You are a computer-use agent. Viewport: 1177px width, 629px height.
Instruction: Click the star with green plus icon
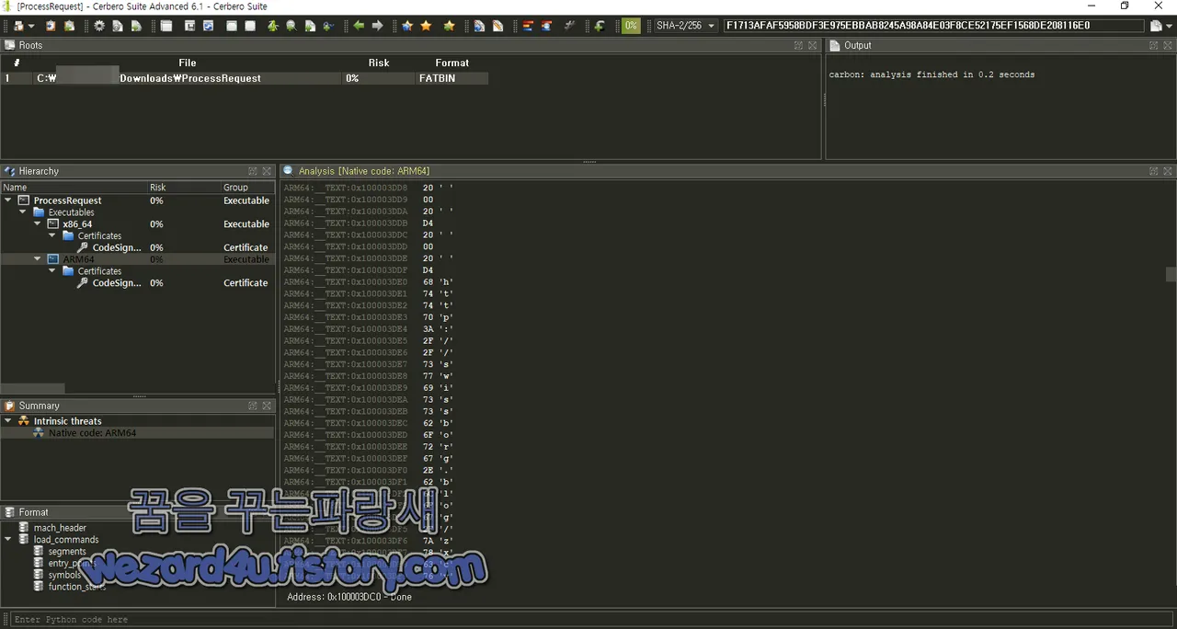449,26
